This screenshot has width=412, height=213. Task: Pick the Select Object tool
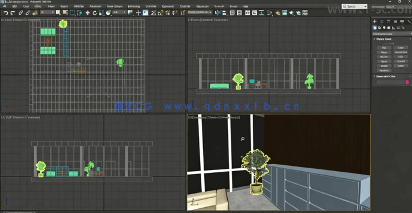(58, 12)
